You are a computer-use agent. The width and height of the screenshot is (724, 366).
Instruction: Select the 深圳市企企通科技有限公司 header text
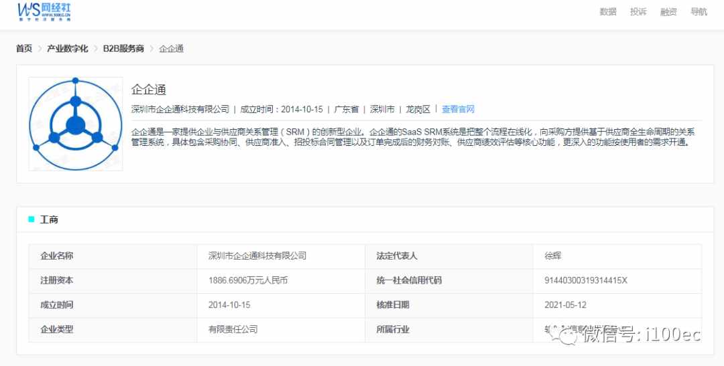pos(180,109)
